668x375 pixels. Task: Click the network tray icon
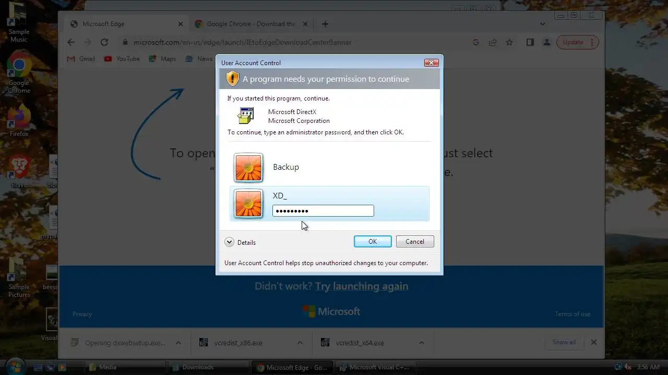[x=618, y=367]
